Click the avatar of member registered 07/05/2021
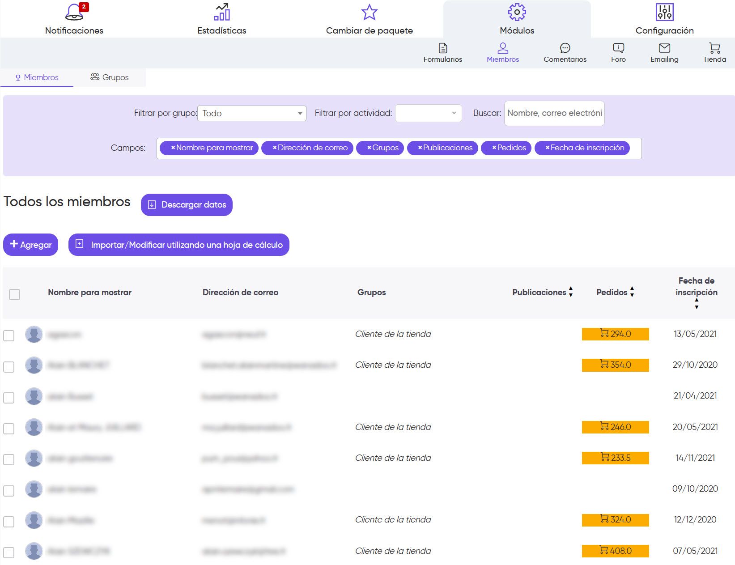 (x=34, y=551)
